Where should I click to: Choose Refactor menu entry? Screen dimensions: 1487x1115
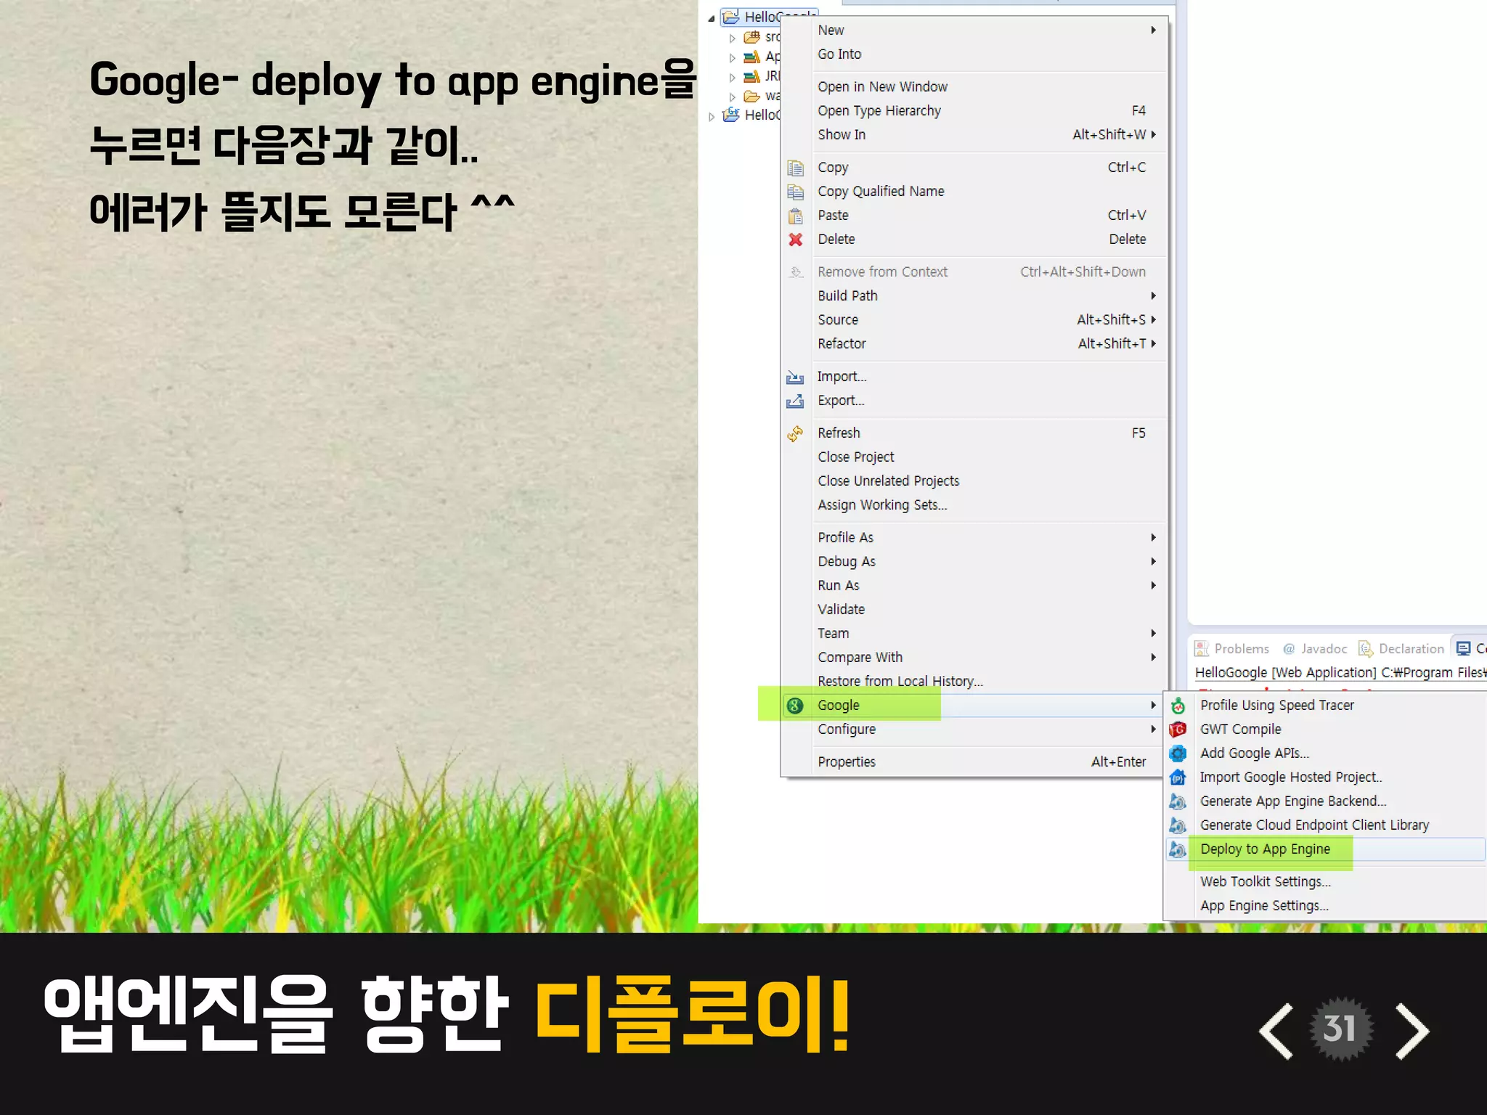974,344
